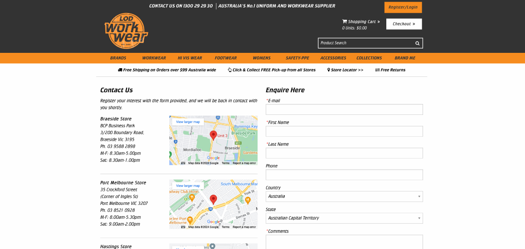Click the First Name input field
Image resolution: width=525 pixels, height=249 pixels.
click(344, 131)
